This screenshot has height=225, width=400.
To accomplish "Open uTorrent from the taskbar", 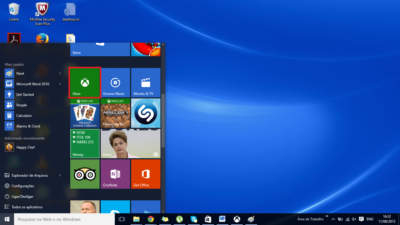I will [x=179, y=219].
